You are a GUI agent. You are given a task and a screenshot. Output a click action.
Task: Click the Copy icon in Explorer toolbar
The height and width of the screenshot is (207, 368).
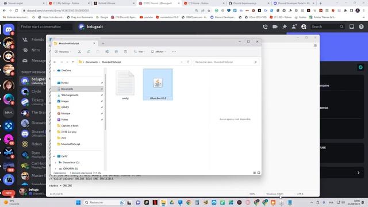[x=89, y=52]
